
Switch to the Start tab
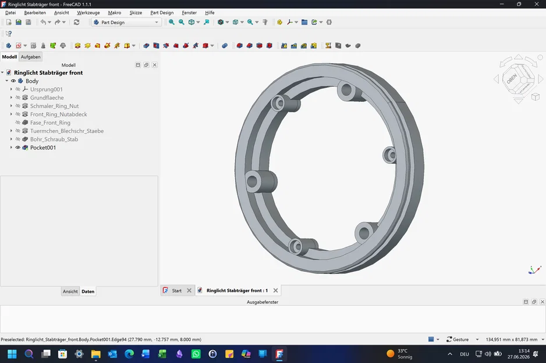[x=176, y=291]
